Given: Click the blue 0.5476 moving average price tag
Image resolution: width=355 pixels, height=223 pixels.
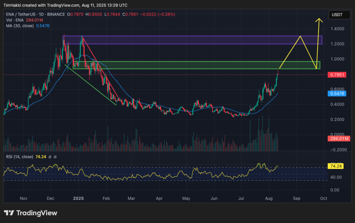Looking at the screenshot, I should tap(337, 94).
